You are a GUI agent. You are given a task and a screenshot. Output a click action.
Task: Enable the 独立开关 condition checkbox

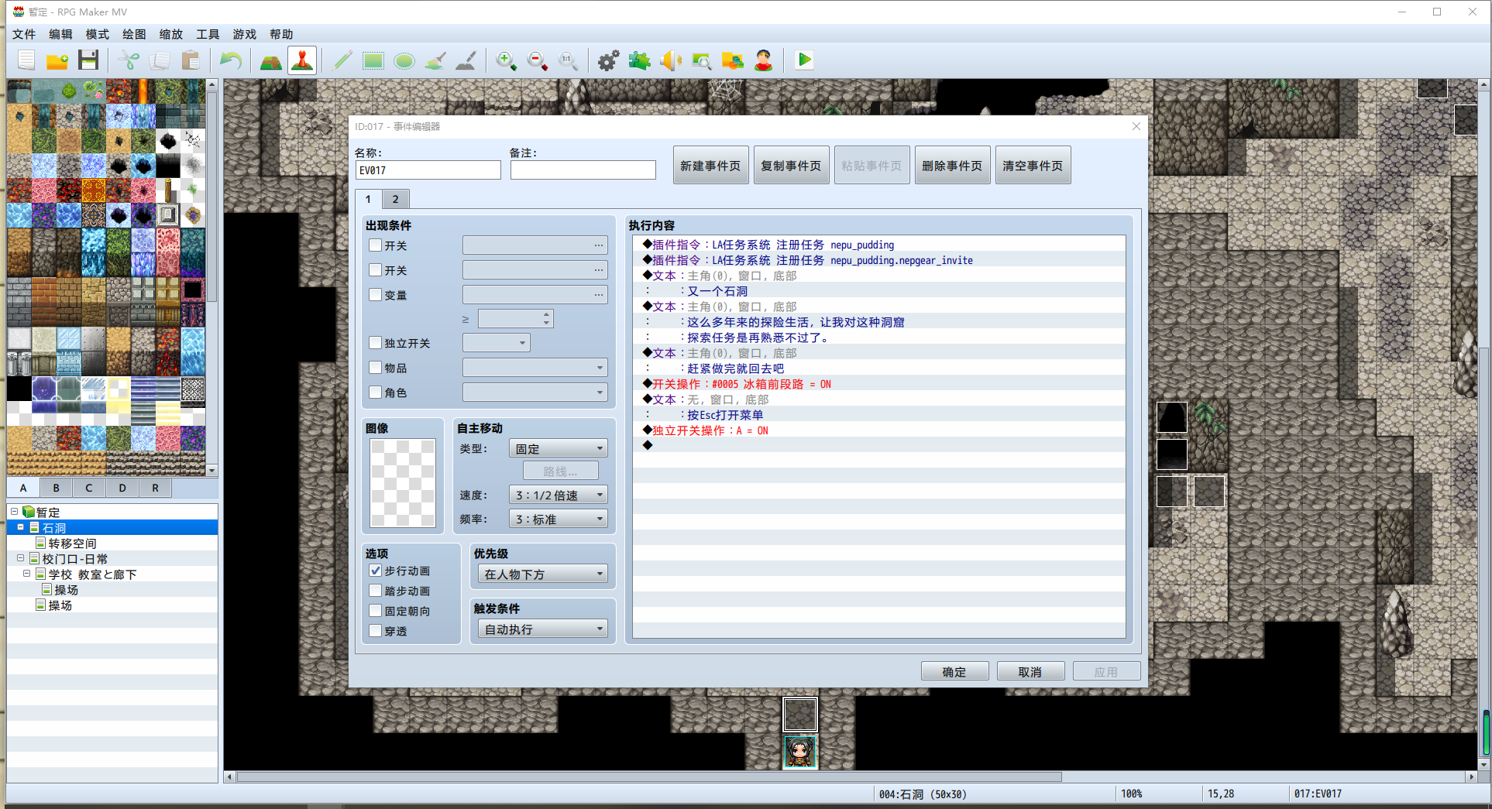coord(376,343)
